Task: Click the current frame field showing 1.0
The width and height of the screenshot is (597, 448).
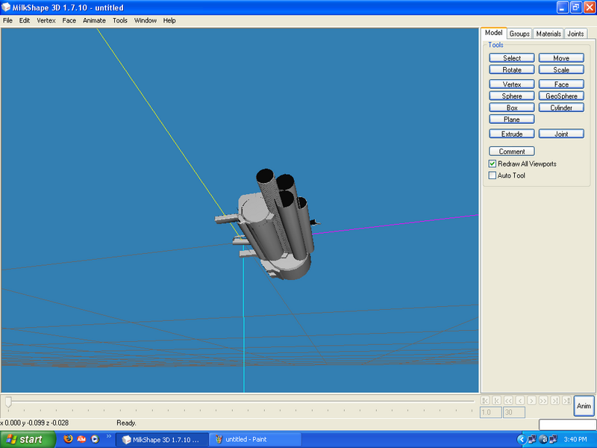Action: pos(490,412)
